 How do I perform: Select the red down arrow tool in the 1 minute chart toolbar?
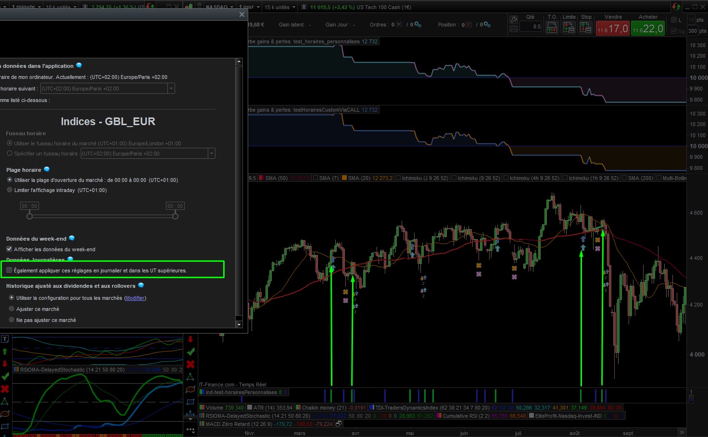tap(5, 364)
